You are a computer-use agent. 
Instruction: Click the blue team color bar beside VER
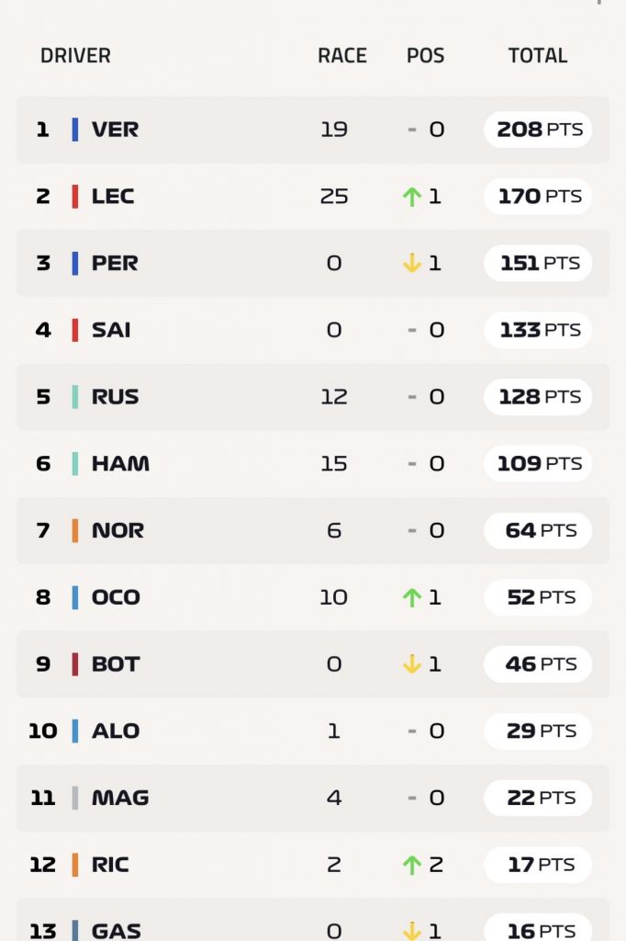coord(75,130)
